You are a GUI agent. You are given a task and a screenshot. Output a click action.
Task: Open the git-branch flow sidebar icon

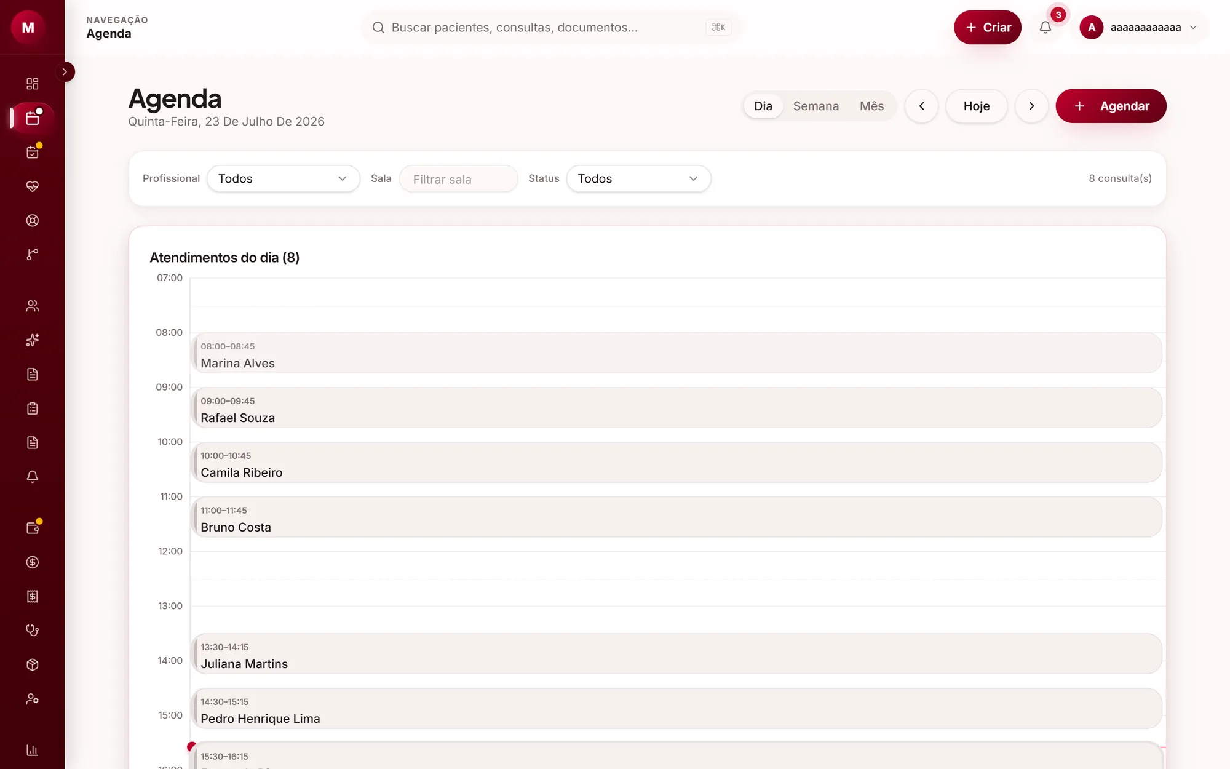33,255
